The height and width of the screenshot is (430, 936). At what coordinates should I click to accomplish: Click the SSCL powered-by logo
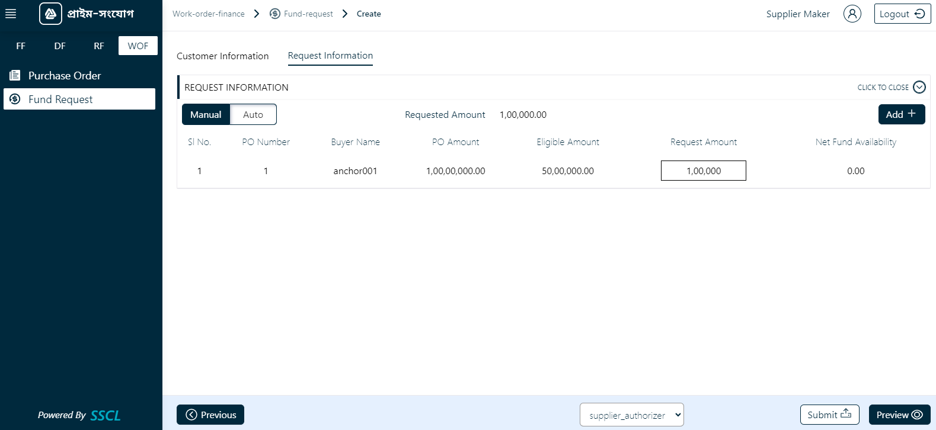pyautogui.click(x=106, y=415)
